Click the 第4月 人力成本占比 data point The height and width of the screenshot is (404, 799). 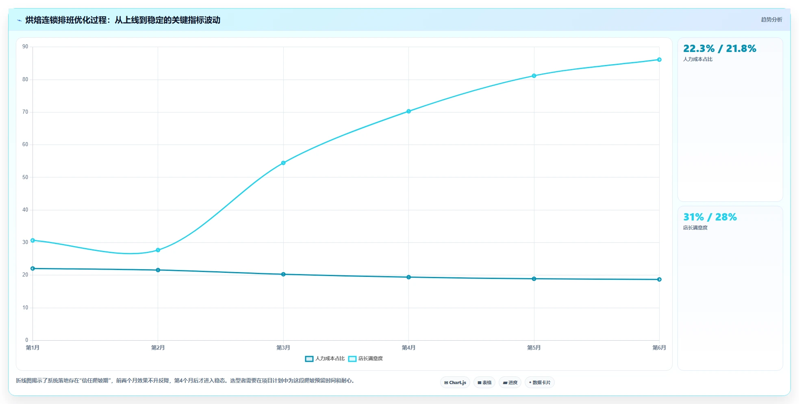409,277
